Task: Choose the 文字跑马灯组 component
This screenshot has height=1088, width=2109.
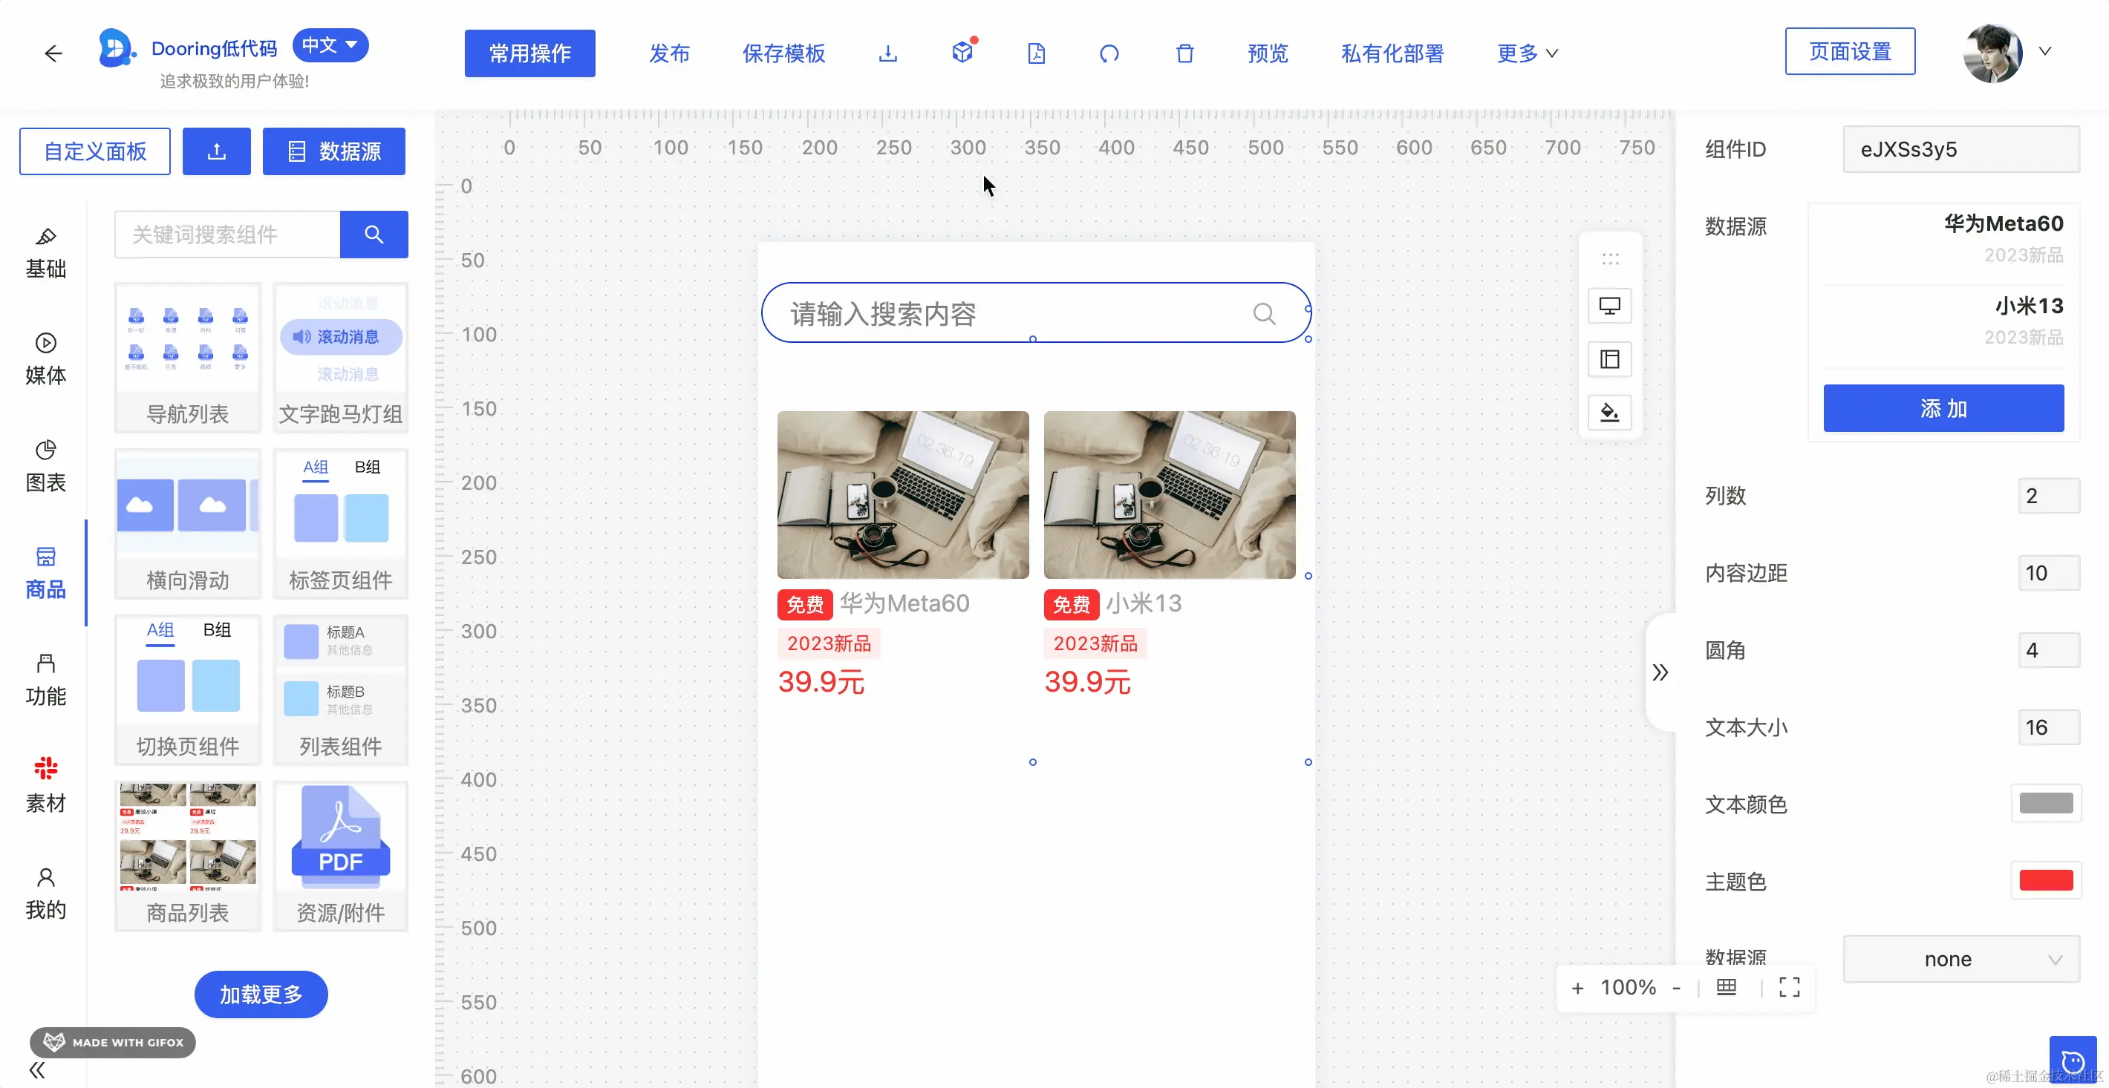Action: coord(341,358)
